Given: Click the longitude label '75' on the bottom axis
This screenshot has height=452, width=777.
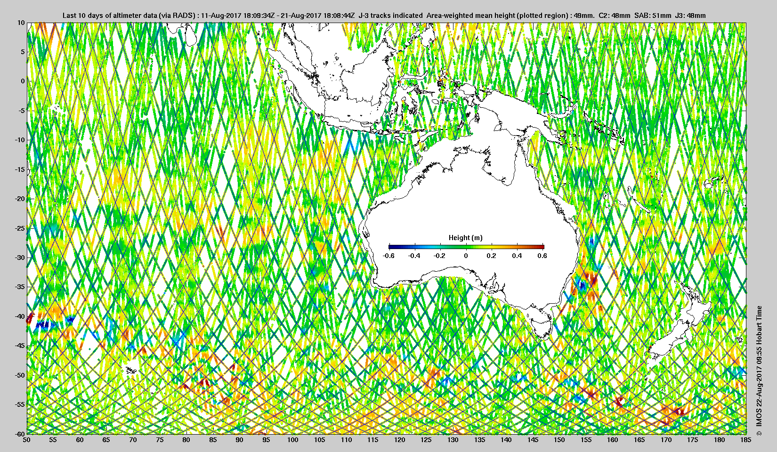Looking at the screenshot, I should (160, 440).
